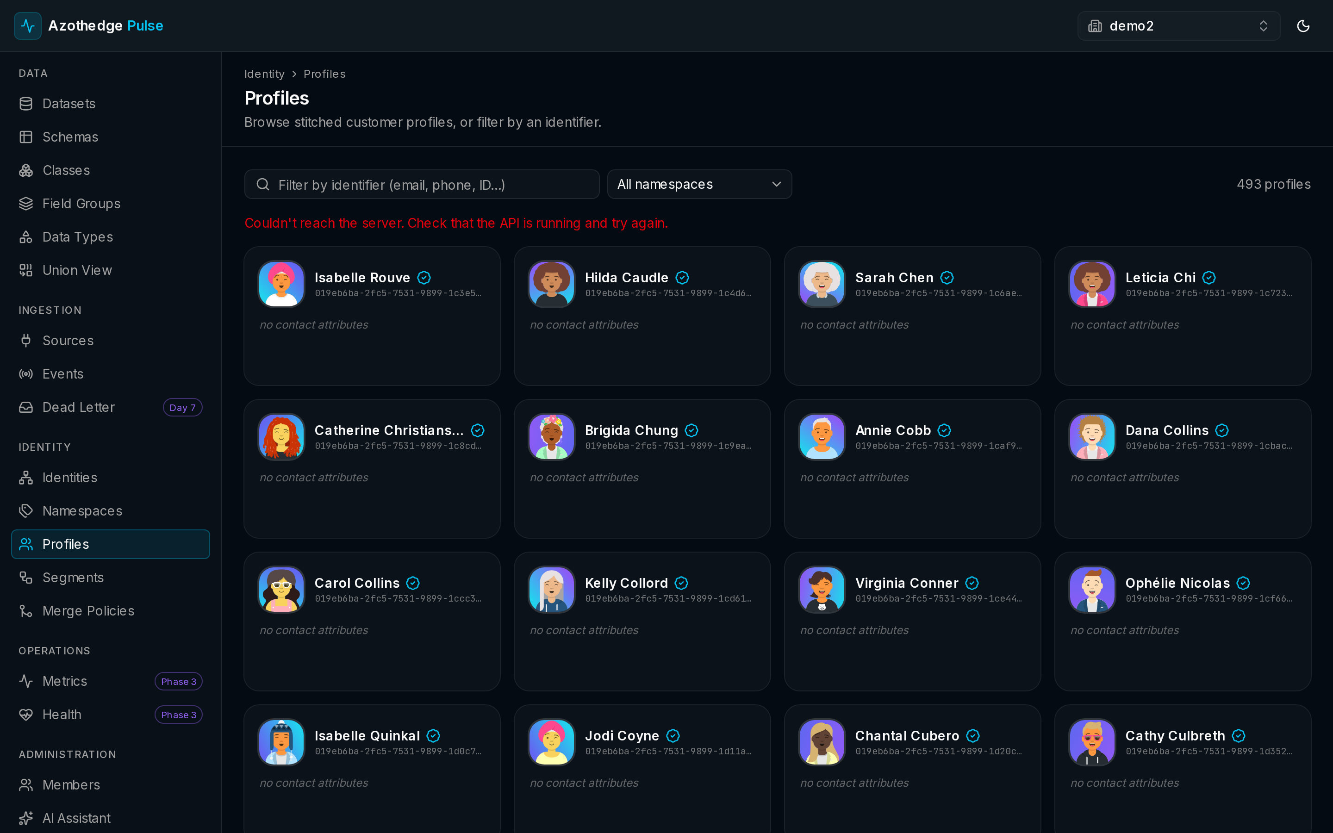Click Brigida Chung's verified badge
The image size is (1333, 833).
[691, 430]
